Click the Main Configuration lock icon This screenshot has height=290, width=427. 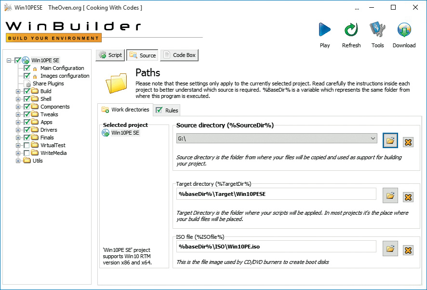[35, 69]
